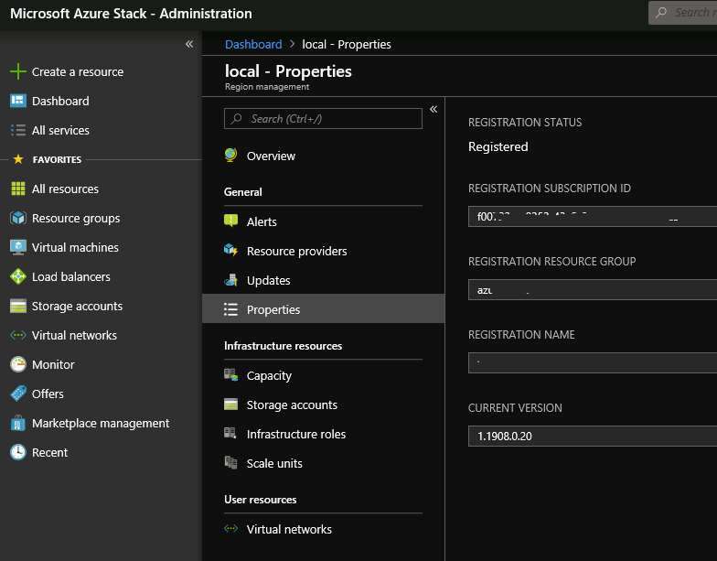This screenshot has width=717, height=561.
Task: Click the Registration Resource Group field
Action: tap(593, 289)
